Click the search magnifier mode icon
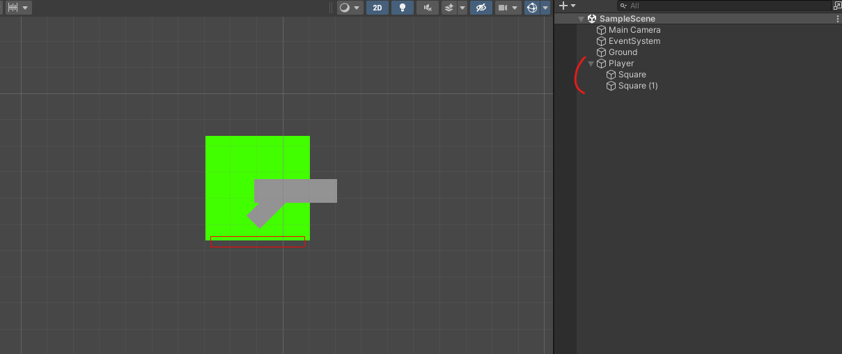Viewport: 842px width, 354px height. coord(623,6)
